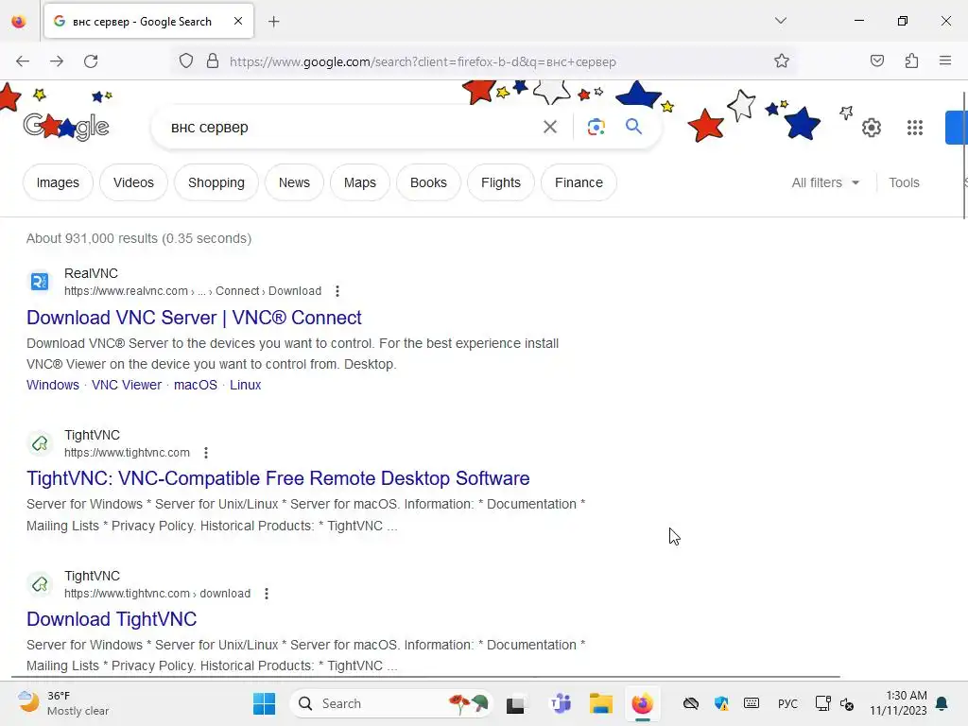Submit the search with the magnifier icon
The width and height of the screenshot is (968, 726).
633,127
